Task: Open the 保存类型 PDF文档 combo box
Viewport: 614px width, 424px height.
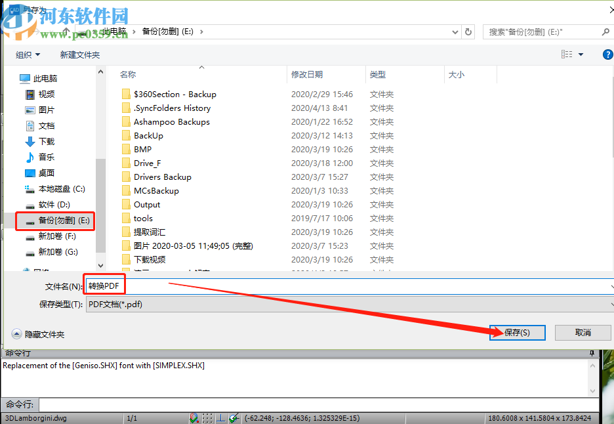Action: 350,305
